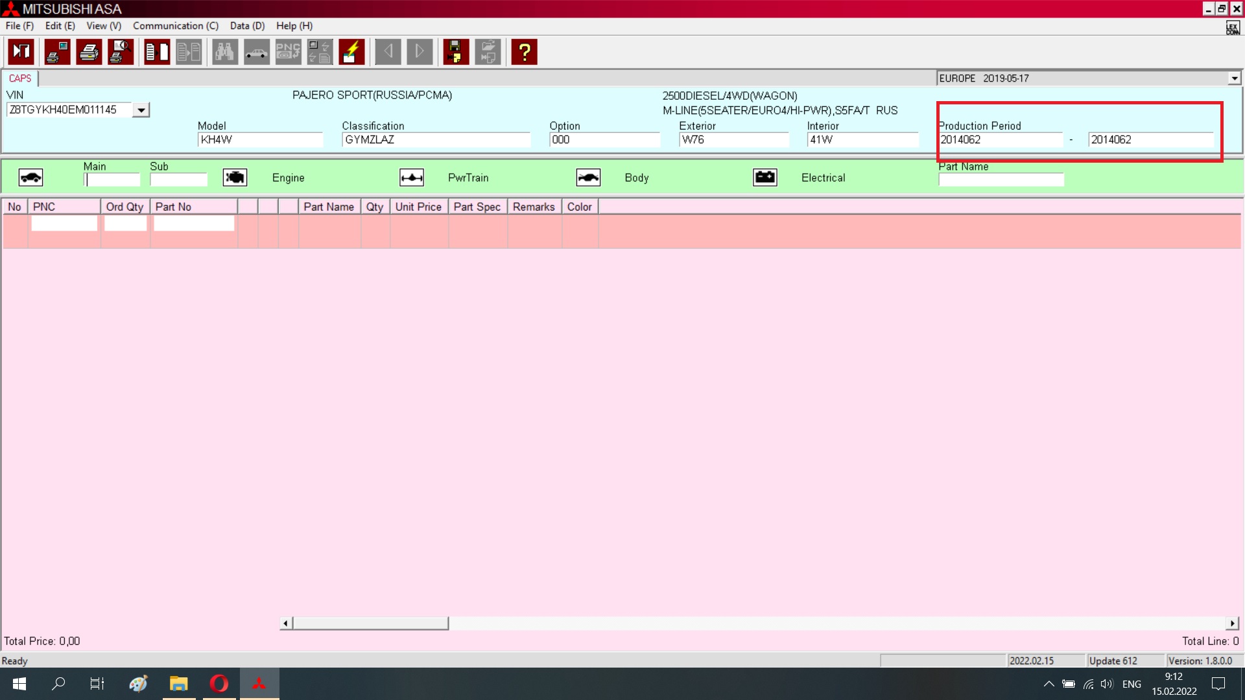
Task: Click the Part No column header
Action: coord(194,207)
